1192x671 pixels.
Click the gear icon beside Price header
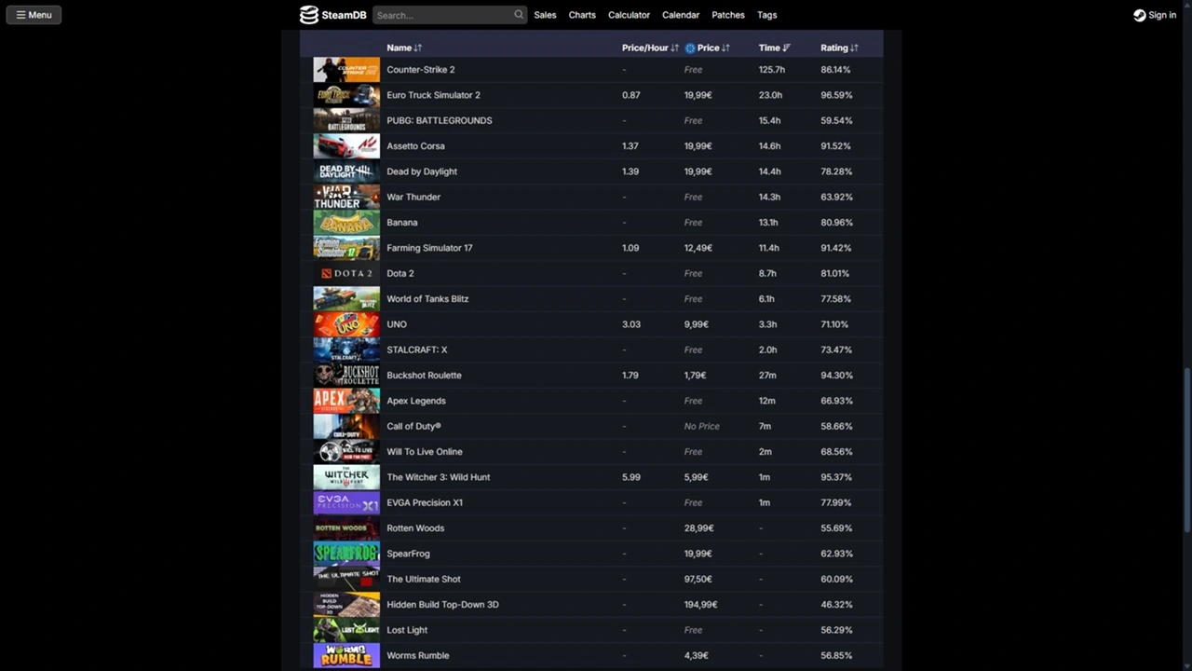690,48
